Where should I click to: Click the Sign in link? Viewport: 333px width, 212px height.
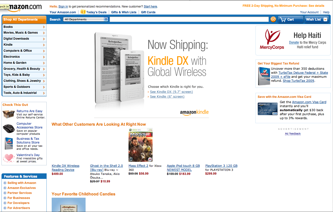pyautogui.click(x=63, y=6)
